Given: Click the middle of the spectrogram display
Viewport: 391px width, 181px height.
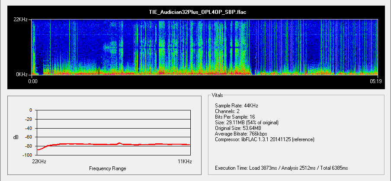Looking at the screenshot, I should (205, 47).
